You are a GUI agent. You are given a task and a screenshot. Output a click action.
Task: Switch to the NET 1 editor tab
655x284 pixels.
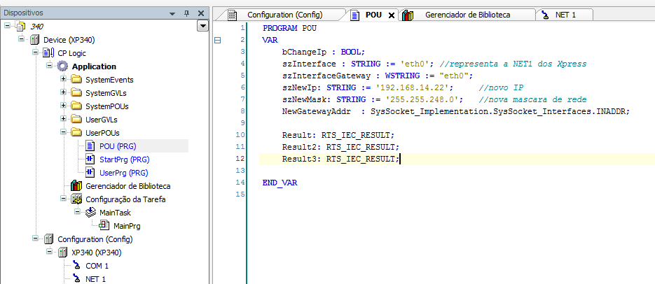point(565,15)
